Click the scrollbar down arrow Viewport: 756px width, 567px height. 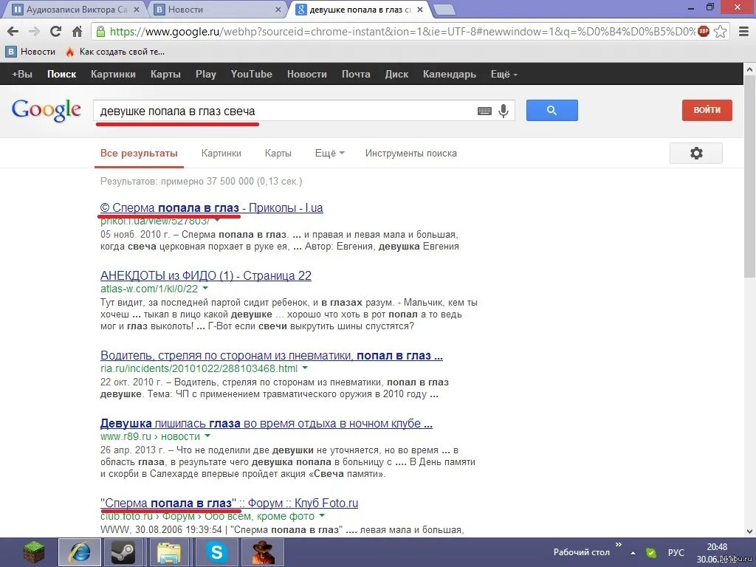click(x=749, y=532)
